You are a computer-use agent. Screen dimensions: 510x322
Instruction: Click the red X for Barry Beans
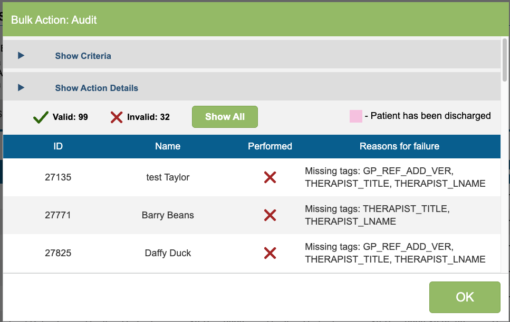coord(270,215)
